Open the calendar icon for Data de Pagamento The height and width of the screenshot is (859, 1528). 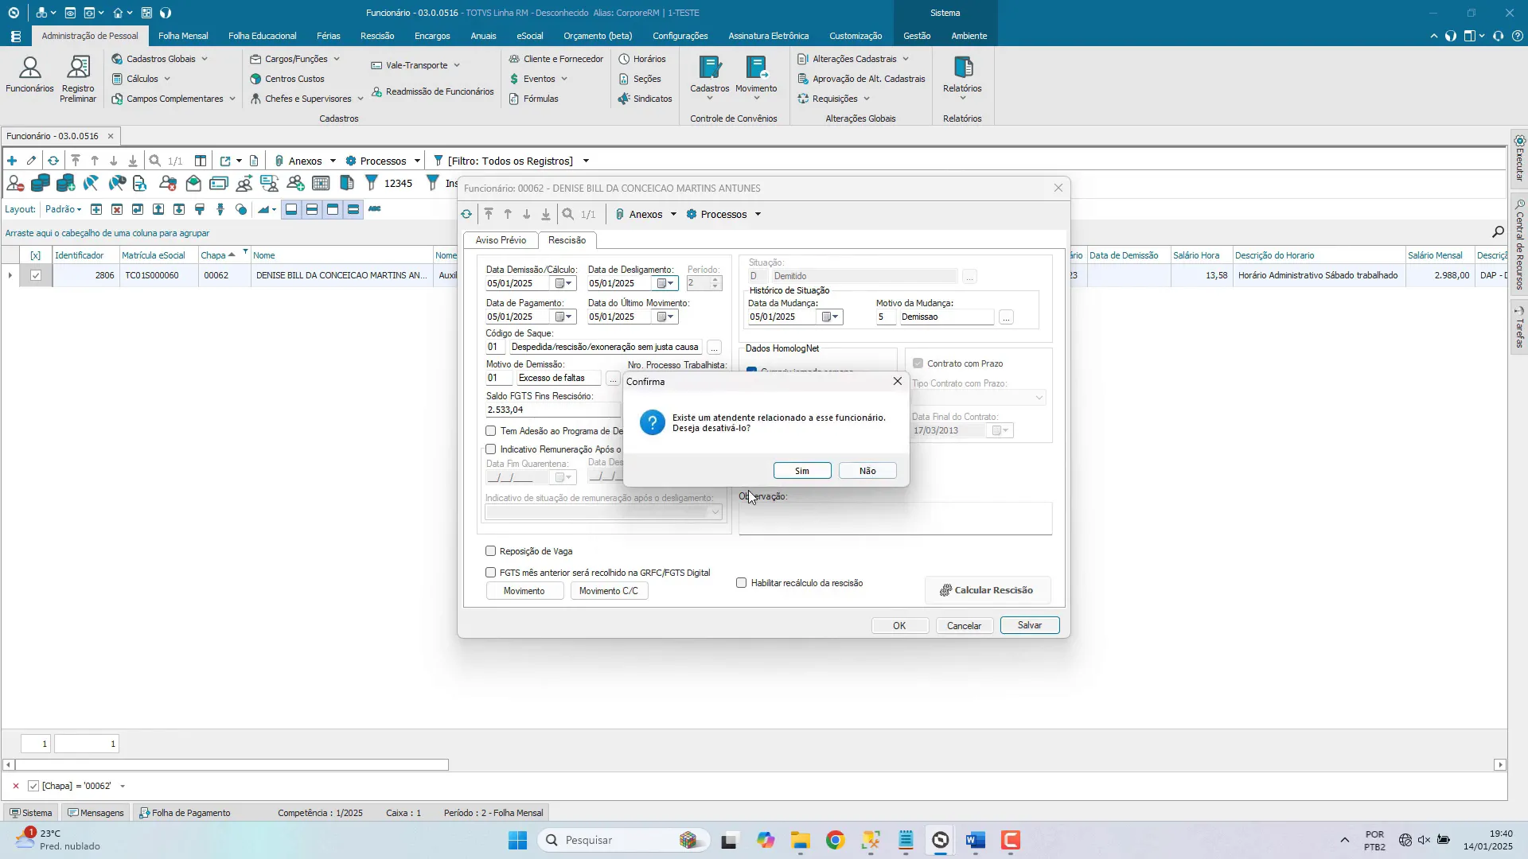click(x=560, y=317)
